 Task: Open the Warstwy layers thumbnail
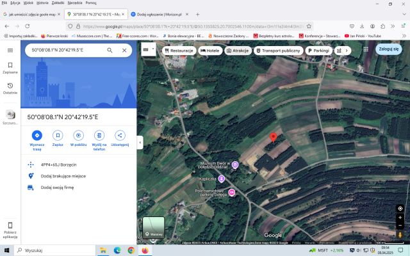point(154,228)
